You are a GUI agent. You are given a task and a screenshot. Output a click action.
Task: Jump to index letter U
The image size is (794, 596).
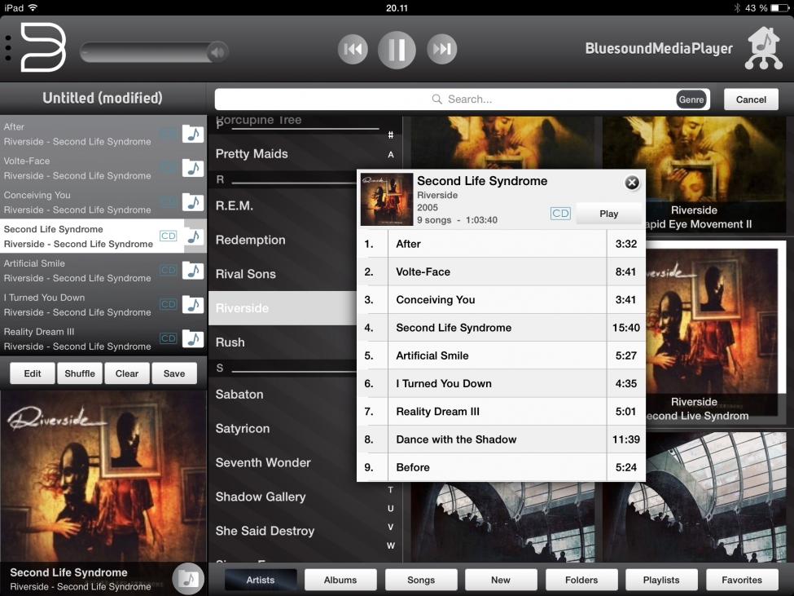(x=390, y=508)
